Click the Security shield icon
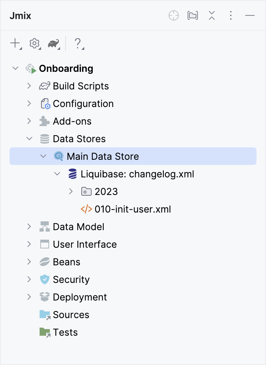Screen dimensions: 266x365 click(44, 279)
